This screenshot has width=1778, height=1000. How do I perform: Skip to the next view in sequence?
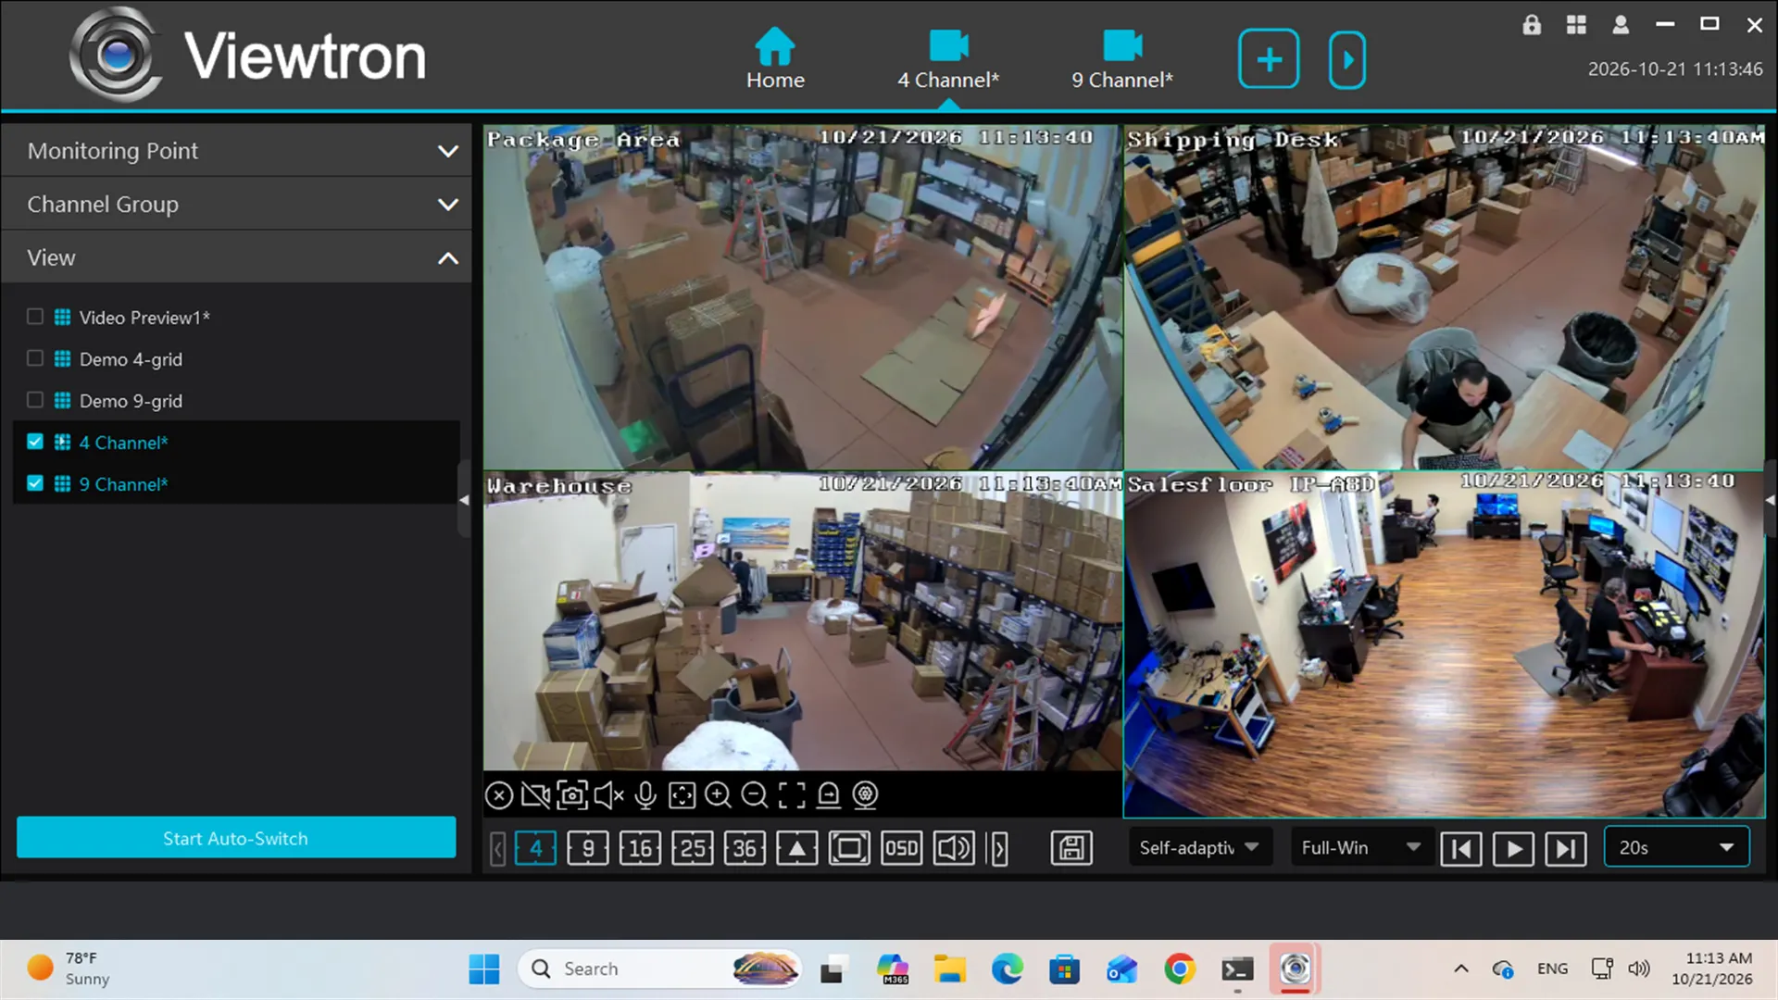pyautogui.click(x=1566, y=849)
